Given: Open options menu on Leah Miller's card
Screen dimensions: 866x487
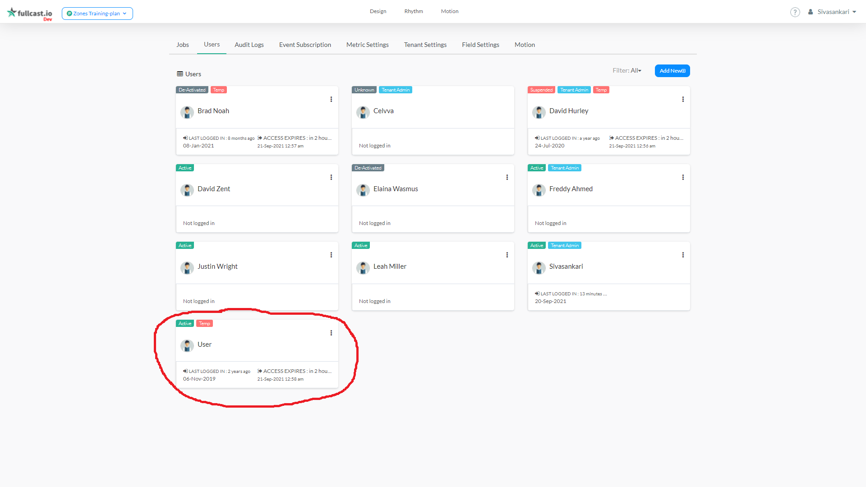Looking at the screenshot, I should coord(507,255).
